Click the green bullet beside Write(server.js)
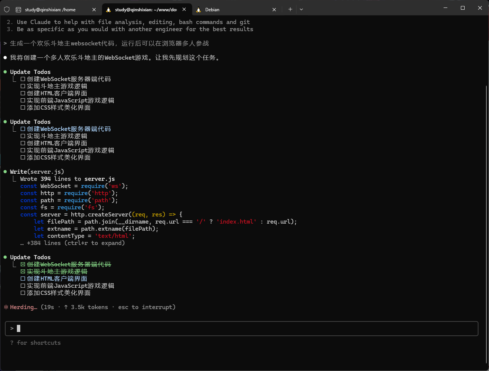Screen dimensions: 489x371 5,172
